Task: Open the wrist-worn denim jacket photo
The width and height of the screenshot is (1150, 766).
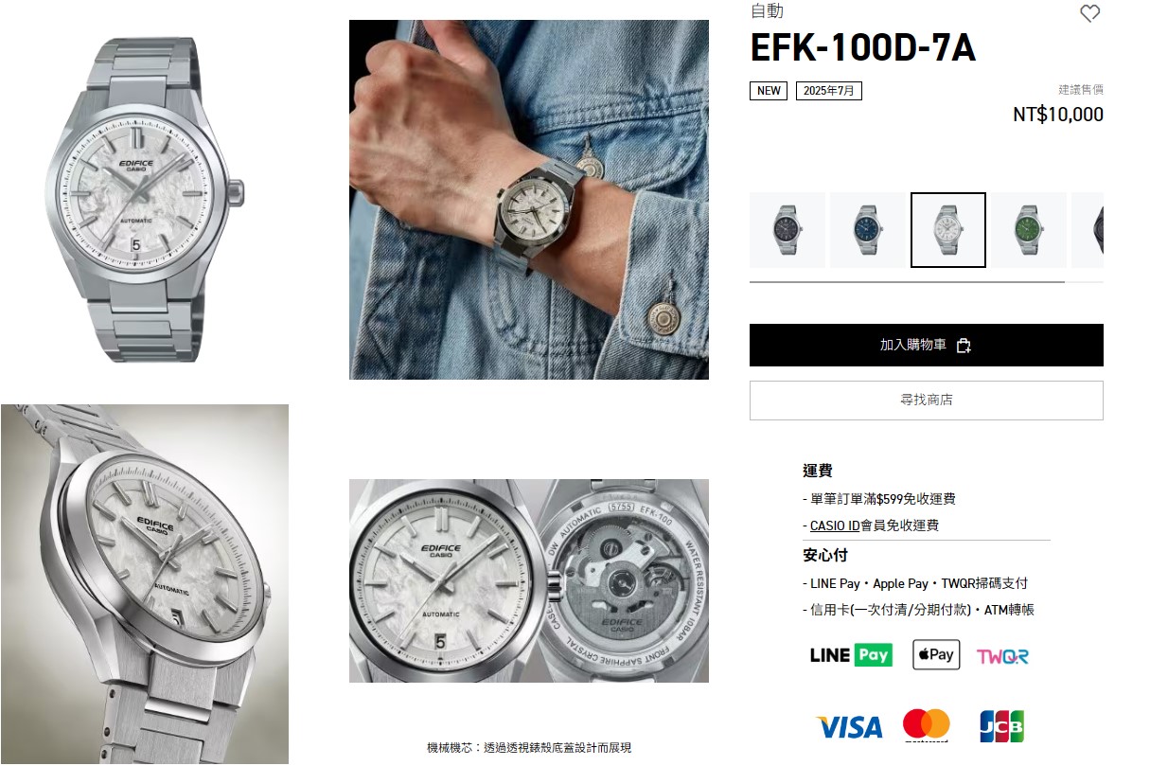Action: [x=529, y=200]
